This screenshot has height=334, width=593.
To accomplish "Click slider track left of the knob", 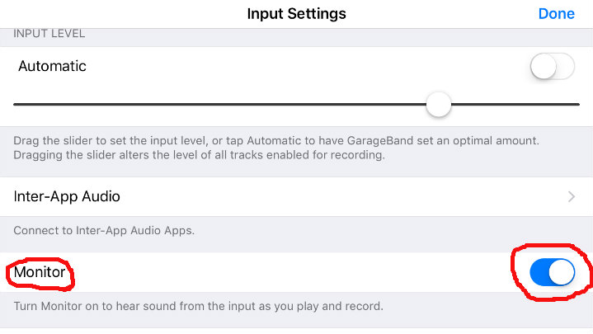I will (x=219, y=105).
